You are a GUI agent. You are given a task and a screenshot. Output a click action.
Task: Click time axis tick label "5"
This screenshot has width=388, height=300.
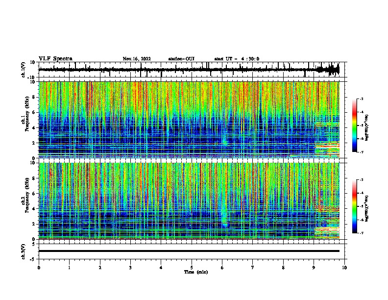pos(192,268)
